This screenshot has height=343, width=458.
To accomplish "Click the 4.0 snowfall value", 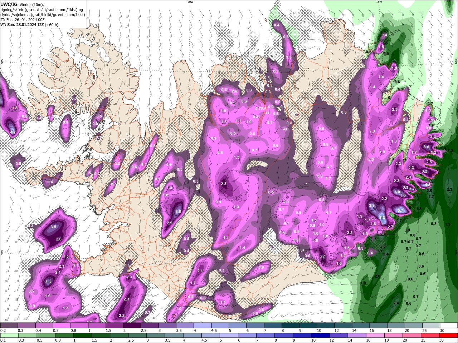I will coord(397,192).
